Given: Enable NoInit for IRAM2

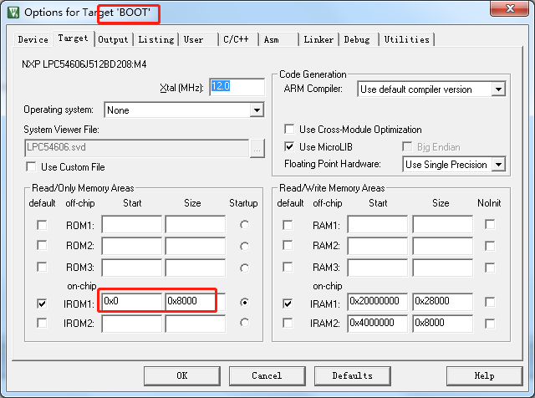Looking at the screenshot, I should coord(490,324).
